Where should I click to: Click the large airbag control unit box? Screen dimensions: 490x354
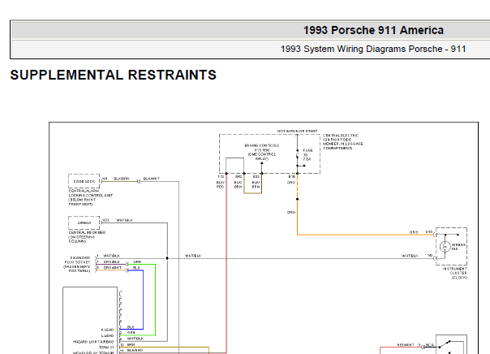coord(90,320)
